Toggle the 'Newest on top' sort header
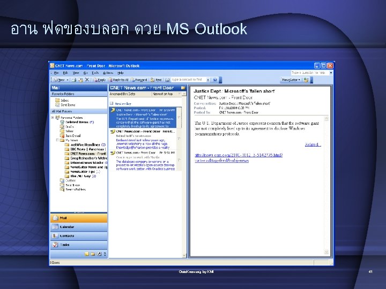 167,94
